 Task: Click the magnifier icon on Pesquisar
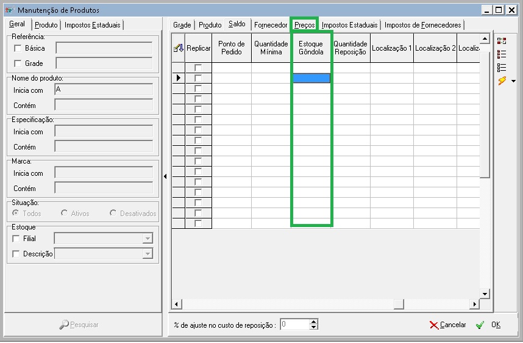64,325
